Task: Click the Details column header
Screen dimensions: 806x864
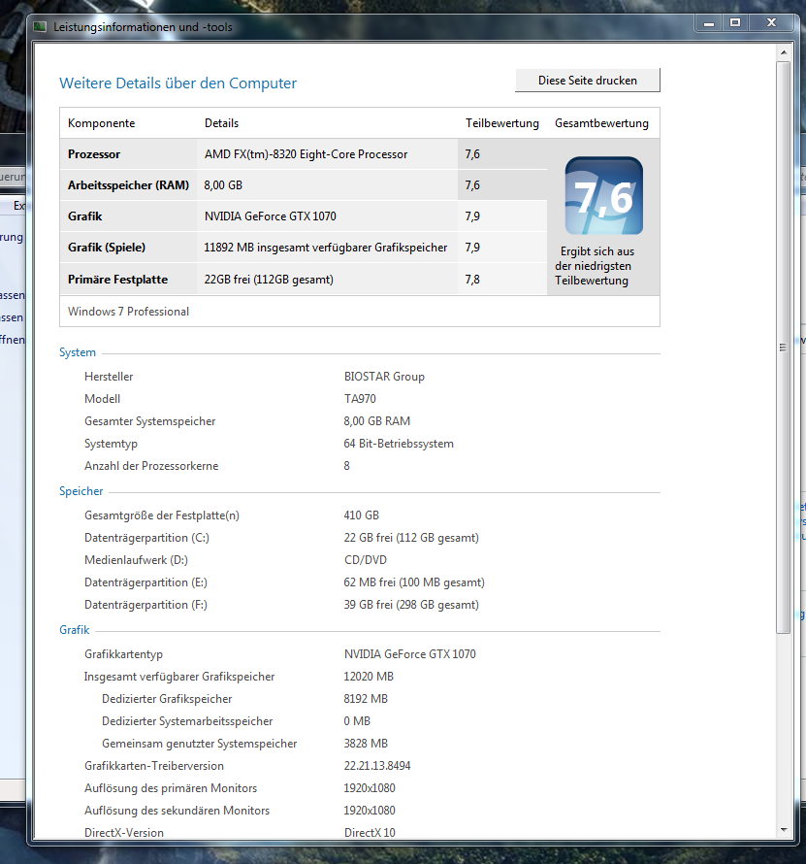Action: 221,123
